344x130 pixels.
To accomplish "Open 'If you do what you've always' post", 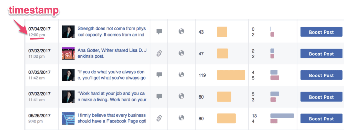I will (x=112, y=75).
